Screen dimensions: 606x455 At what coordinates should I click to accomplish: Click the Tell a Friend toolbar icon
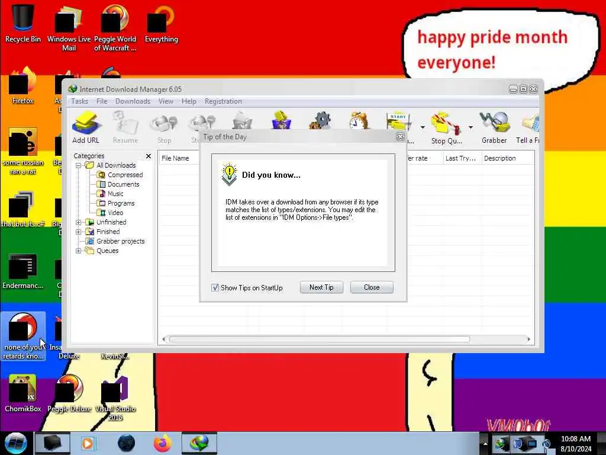tap(528, 127)
